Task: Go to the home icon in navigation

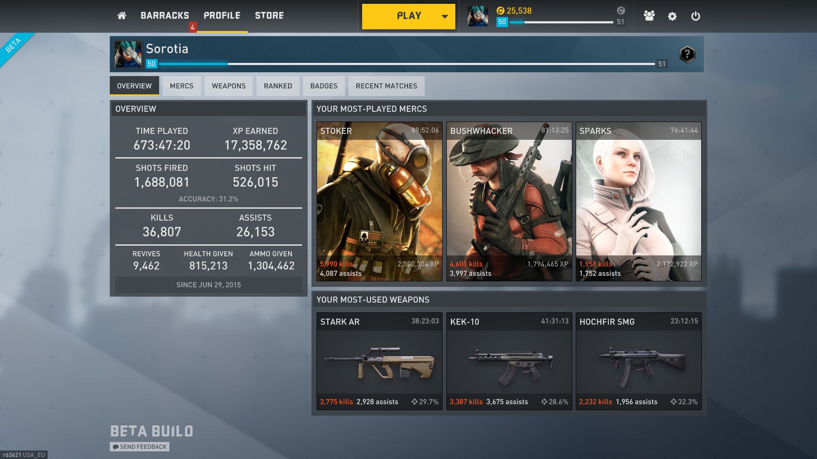Action: [x=122, y=16]
